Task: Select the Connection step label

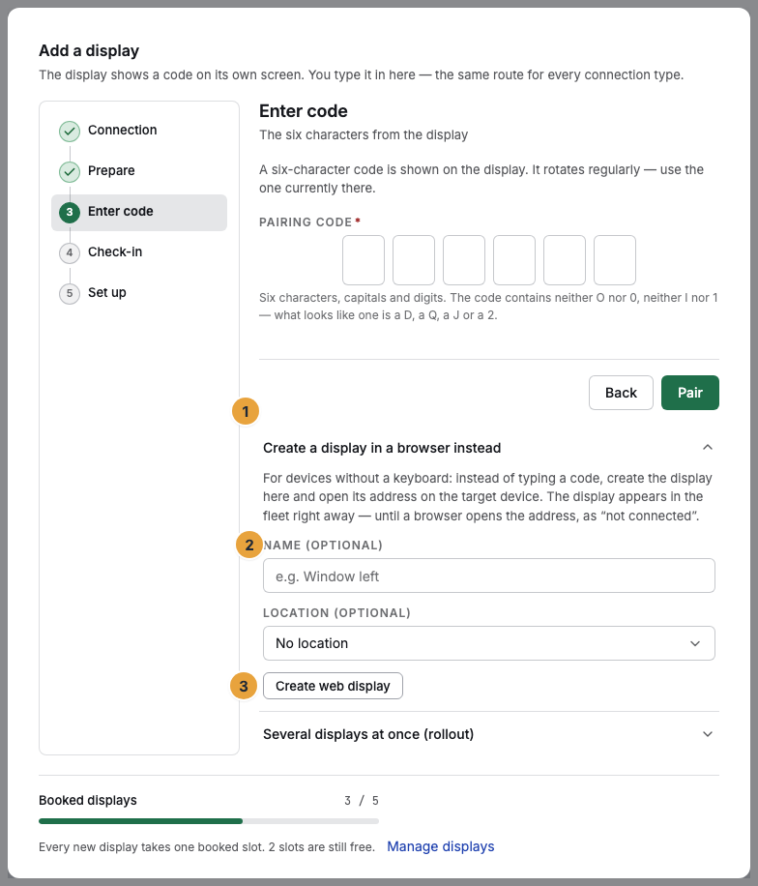Action: (123, 130)
